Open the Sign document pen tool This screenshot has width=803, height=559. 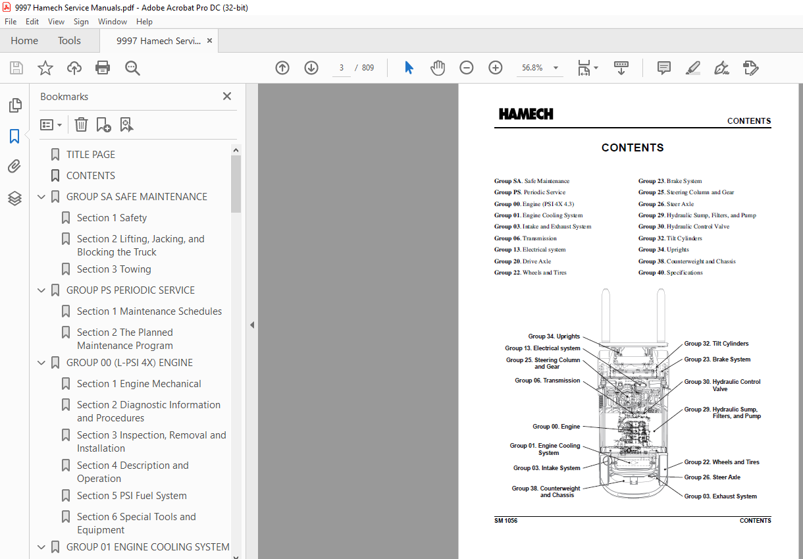[x=721, y=68]
